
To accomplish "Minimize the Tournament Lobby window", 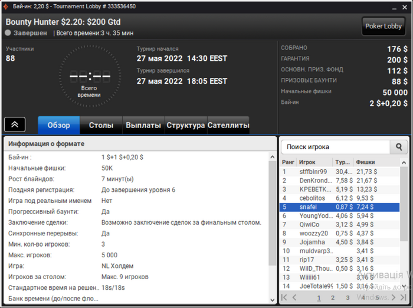I will point(394,8).
